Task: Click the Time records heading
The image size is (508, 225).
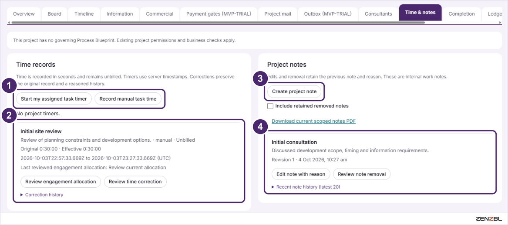Action: point(36,65)
